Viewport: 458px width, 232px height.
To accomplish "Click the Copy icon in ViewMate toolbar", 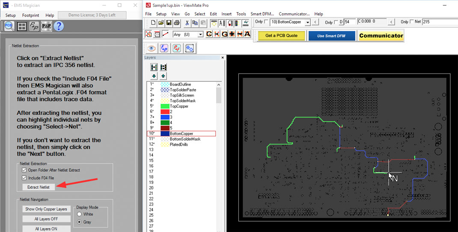I will click(x=195, y=23).
